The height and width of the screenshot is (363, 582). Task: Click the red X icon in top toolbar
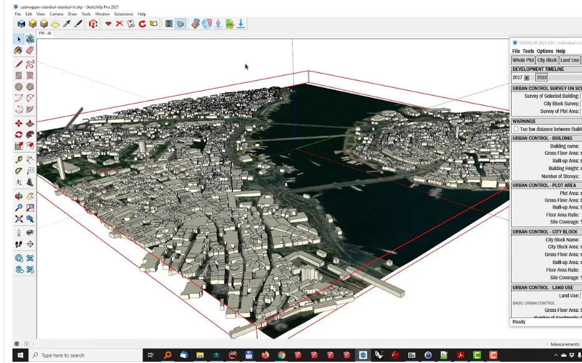pos(119,24)
